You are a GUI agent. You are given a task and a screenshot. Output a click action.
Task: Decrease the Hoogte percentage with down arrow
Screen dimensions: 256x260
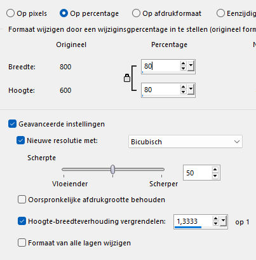[x=183, y=92]
